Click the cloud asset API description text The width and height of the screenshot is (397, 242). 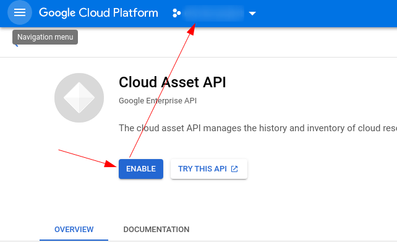(x=258, y=128)
